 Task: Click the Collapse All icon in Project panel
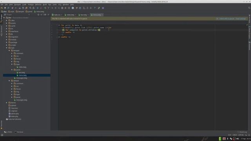click(41, 14)
